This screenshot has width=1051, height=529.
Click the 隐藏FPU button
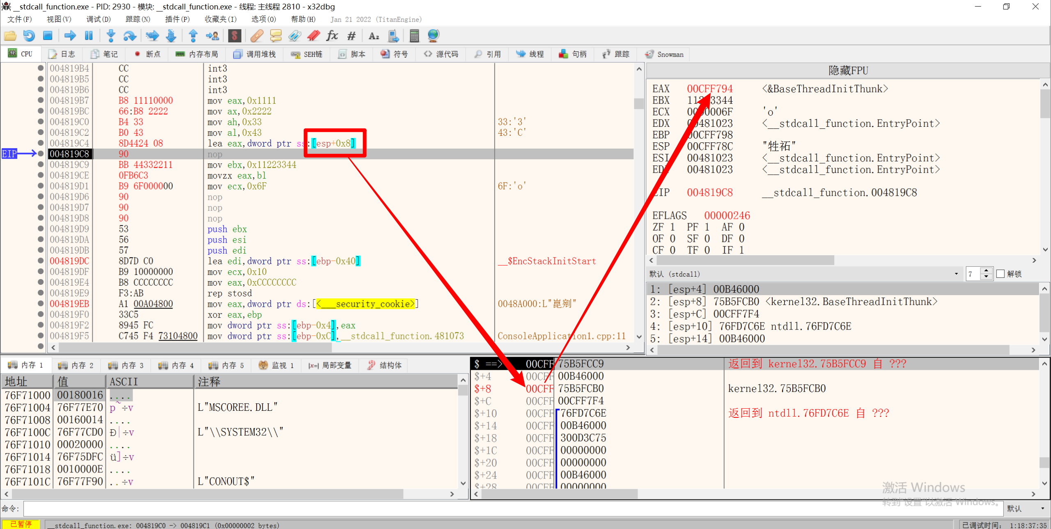coord(848,71)
